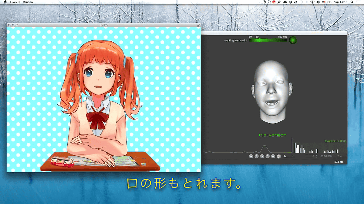Click the Dropbox menu bar icon
Screen dimensions: 364x204
point(290,2)
